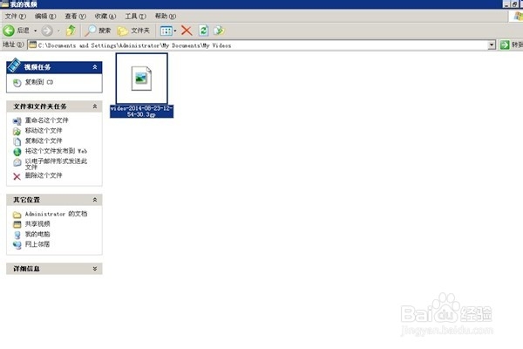Click 移动这个文件 link

[x=44, y=131]
